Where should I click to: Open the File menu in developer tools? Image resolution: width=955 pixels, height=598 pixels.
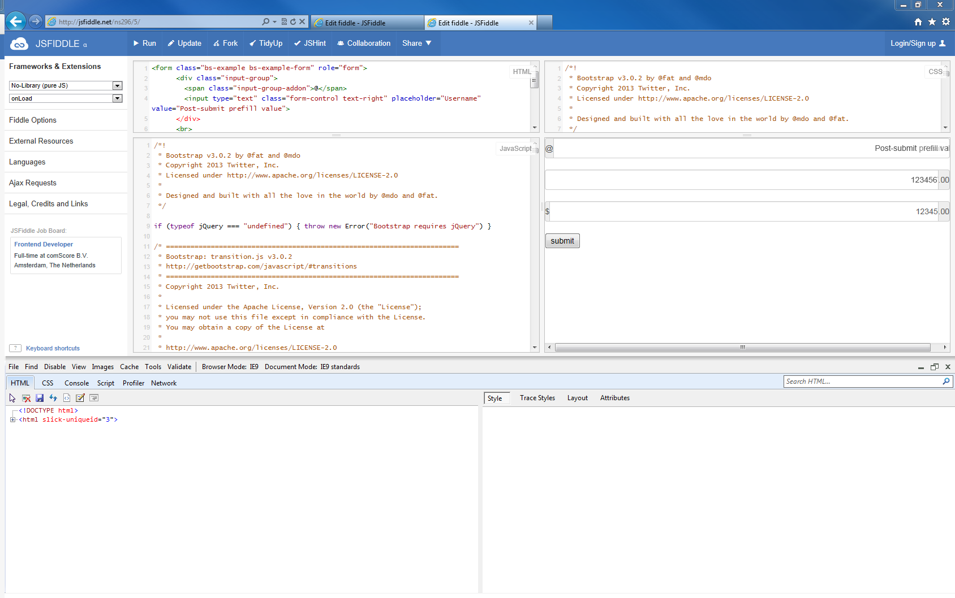coord(14,367)
